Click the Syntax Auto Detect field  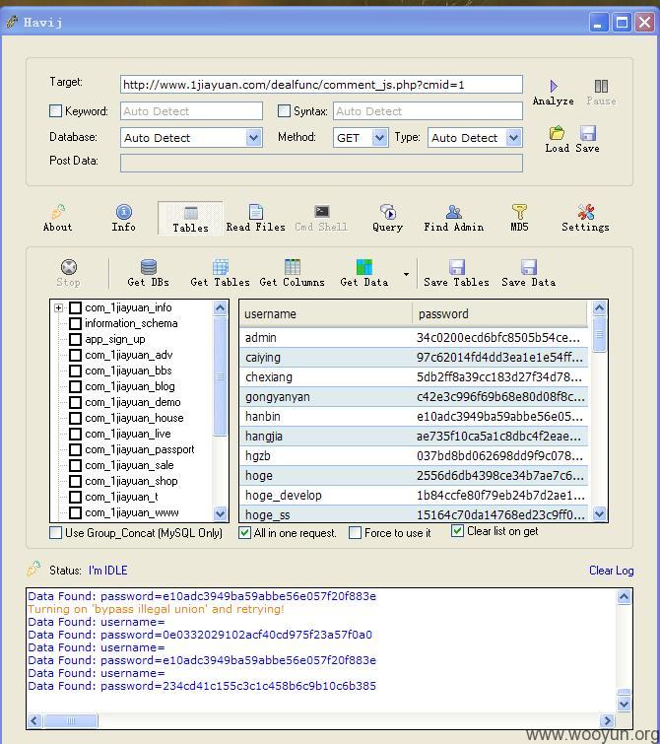pos(428,111)
